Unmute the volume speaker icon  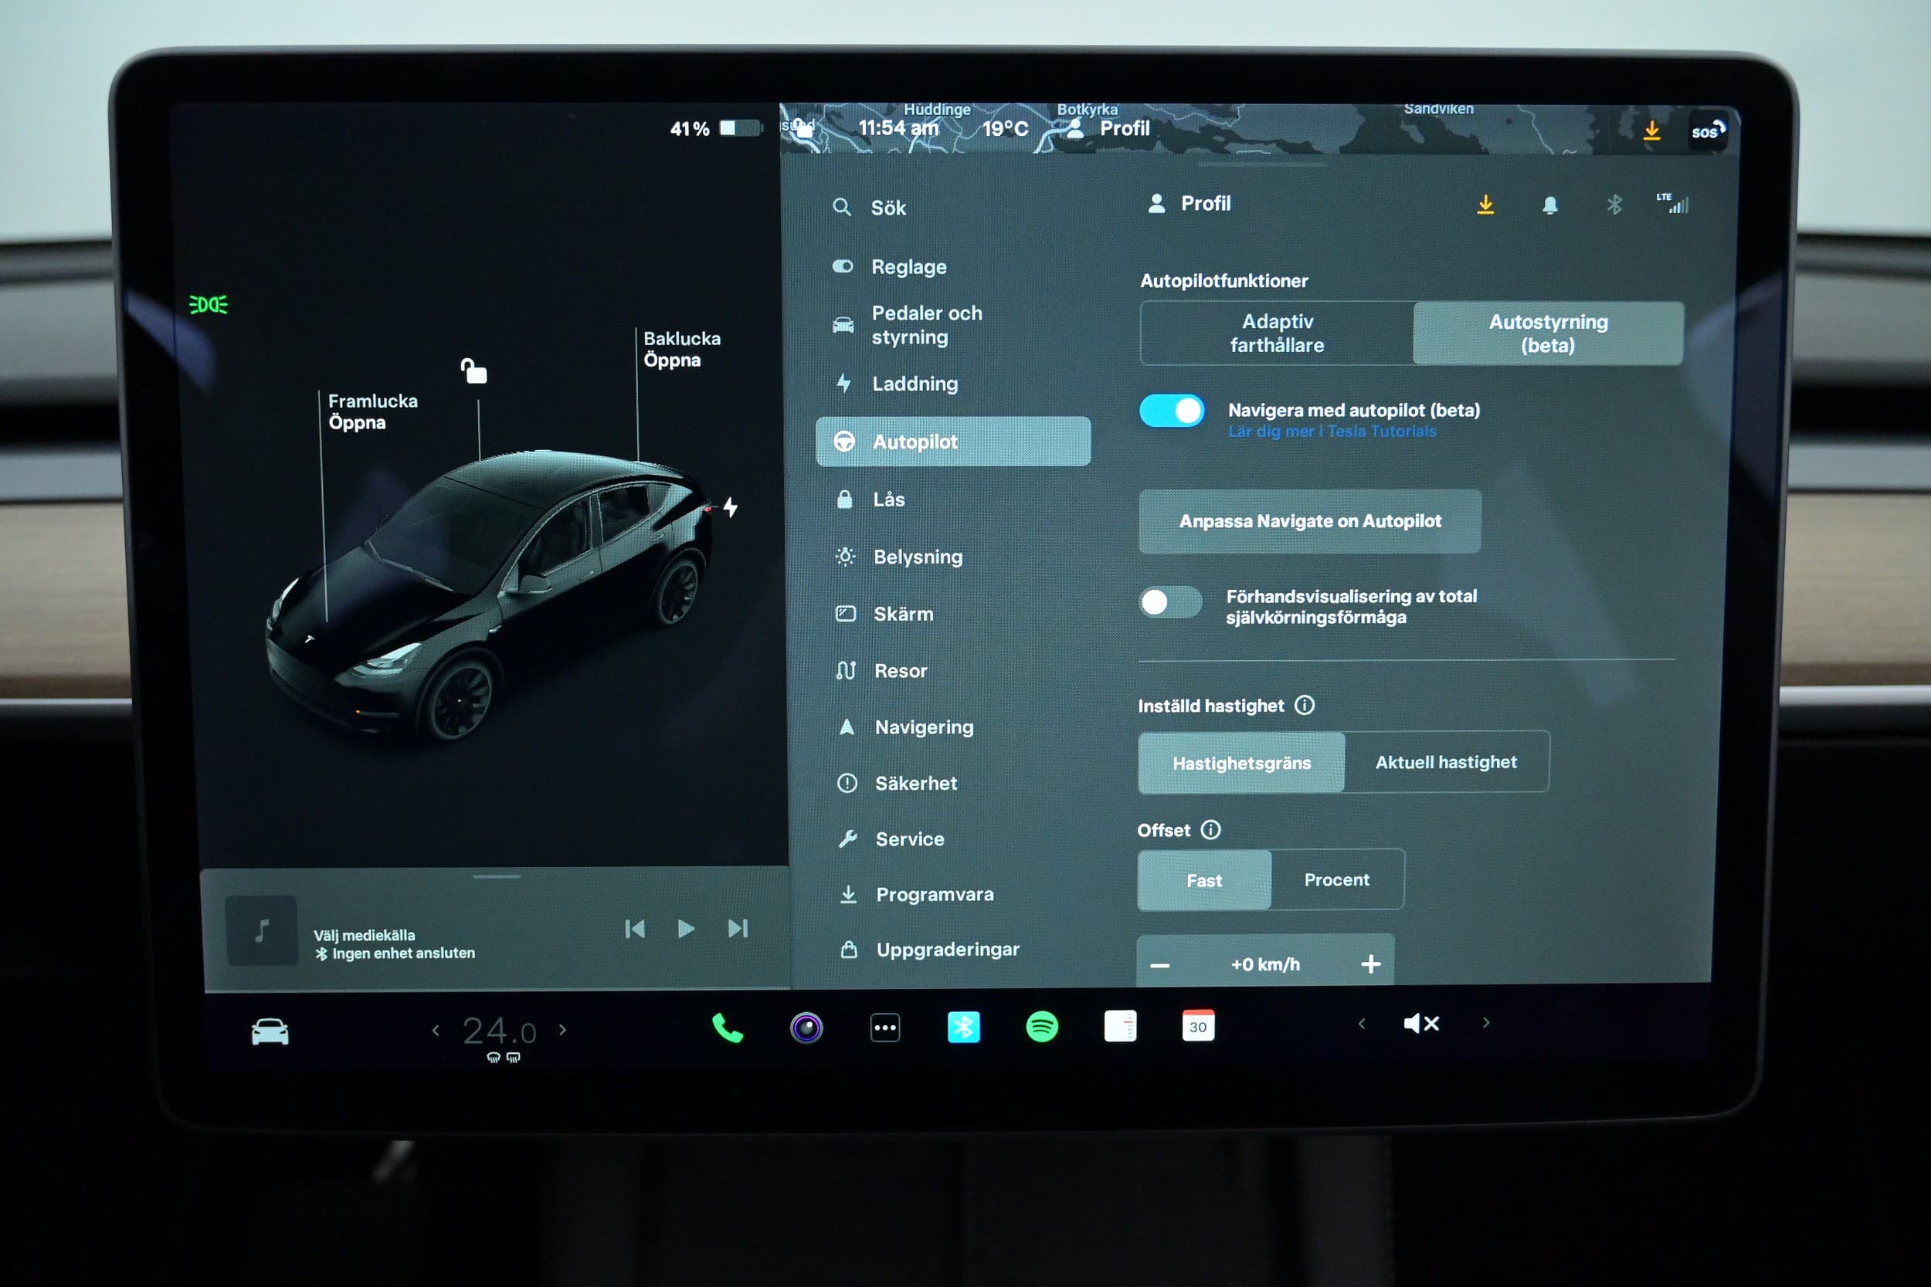1421,1024
